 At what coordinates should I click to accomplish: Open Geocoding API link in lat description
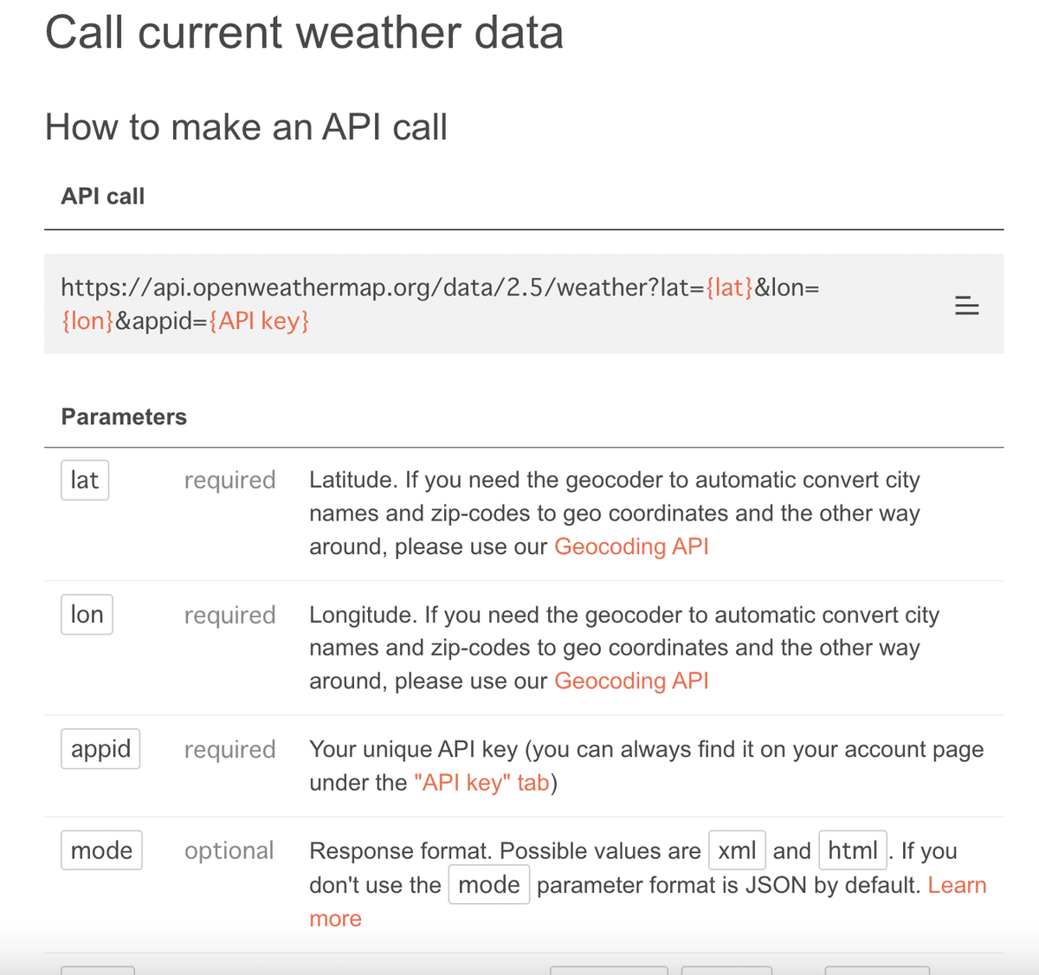click(631, 546)
